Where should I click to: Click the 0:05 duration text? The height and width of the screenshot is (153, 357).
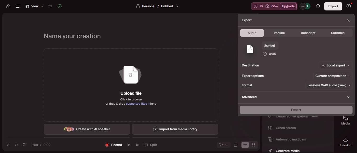(x=272, y=54)
